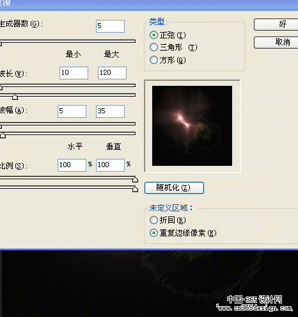Click the wave effect preview thumbnail
The image size is (298, 317).
[192, 126]
